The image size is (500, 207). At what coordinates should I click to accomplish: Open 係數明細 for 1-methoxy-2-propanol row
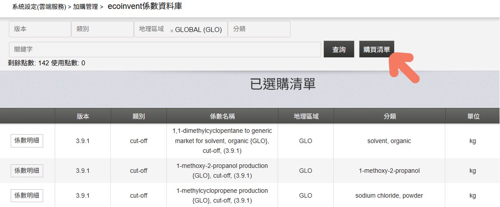pyautogui.click(x=27, y=171)
